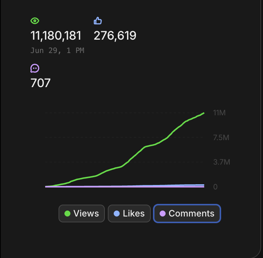Select the 11,180,181 views count
Screen dimensions: 263x258
pos(56,36)
